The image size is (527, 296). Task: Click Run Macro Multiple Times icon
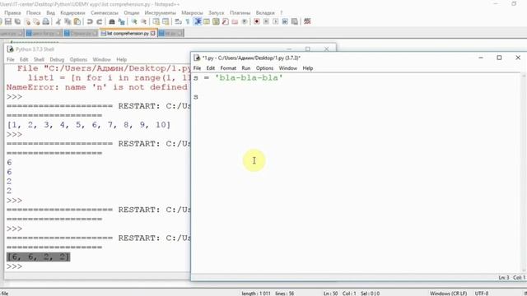point(285,21)
